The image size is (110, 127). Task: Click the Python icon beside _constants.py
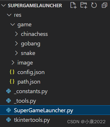[x=9, y=91]
